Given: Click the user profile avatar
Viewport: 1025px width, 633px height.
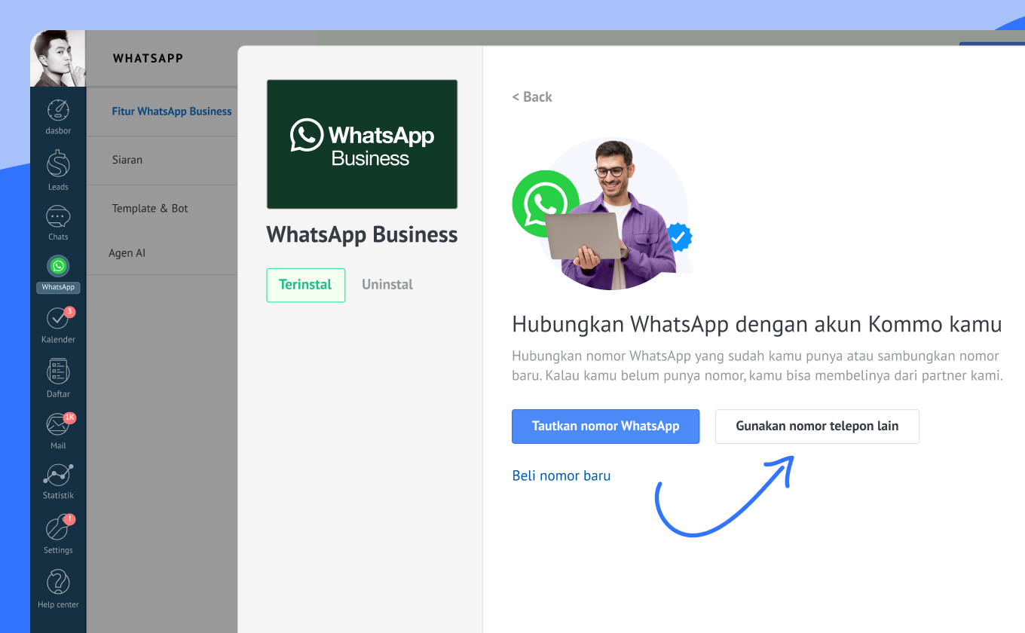Looking at the screenshot, I should [58, 59].
